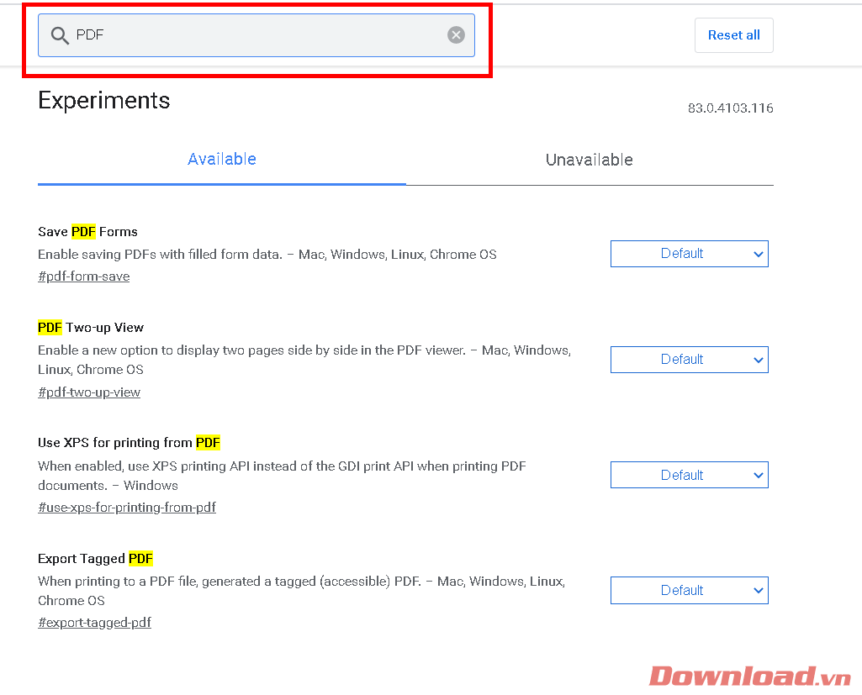This screenshot has height=695, width=862.
Task: Open the #use-xps-for-printing-from-pdf link
Action: (127, 507)
